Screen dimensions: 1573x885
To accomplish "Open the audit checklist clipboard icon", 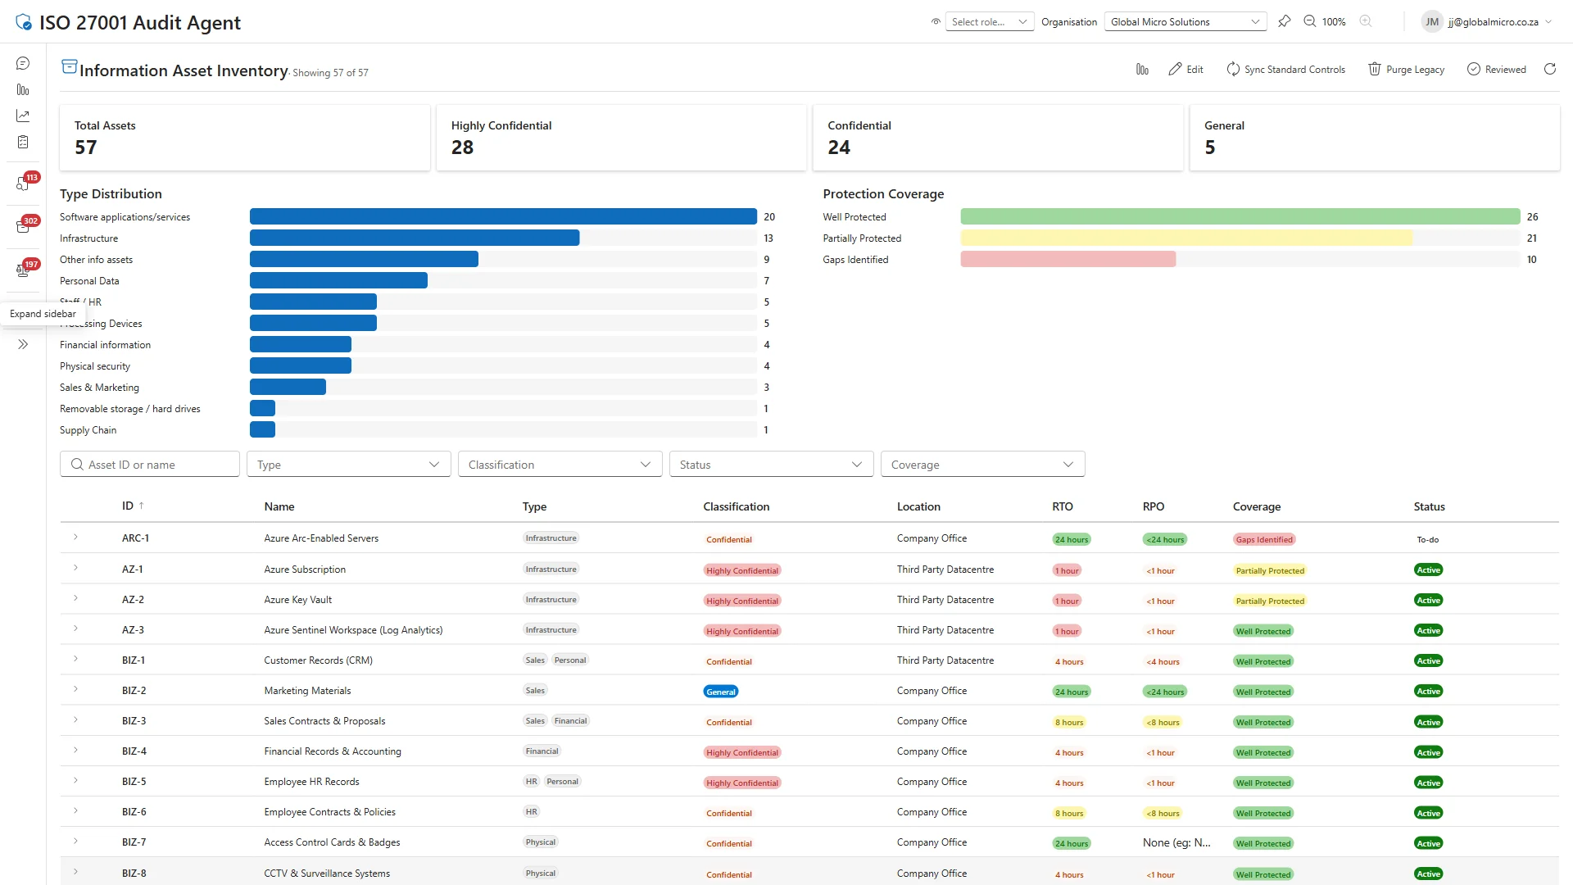I will coord(22,142).
